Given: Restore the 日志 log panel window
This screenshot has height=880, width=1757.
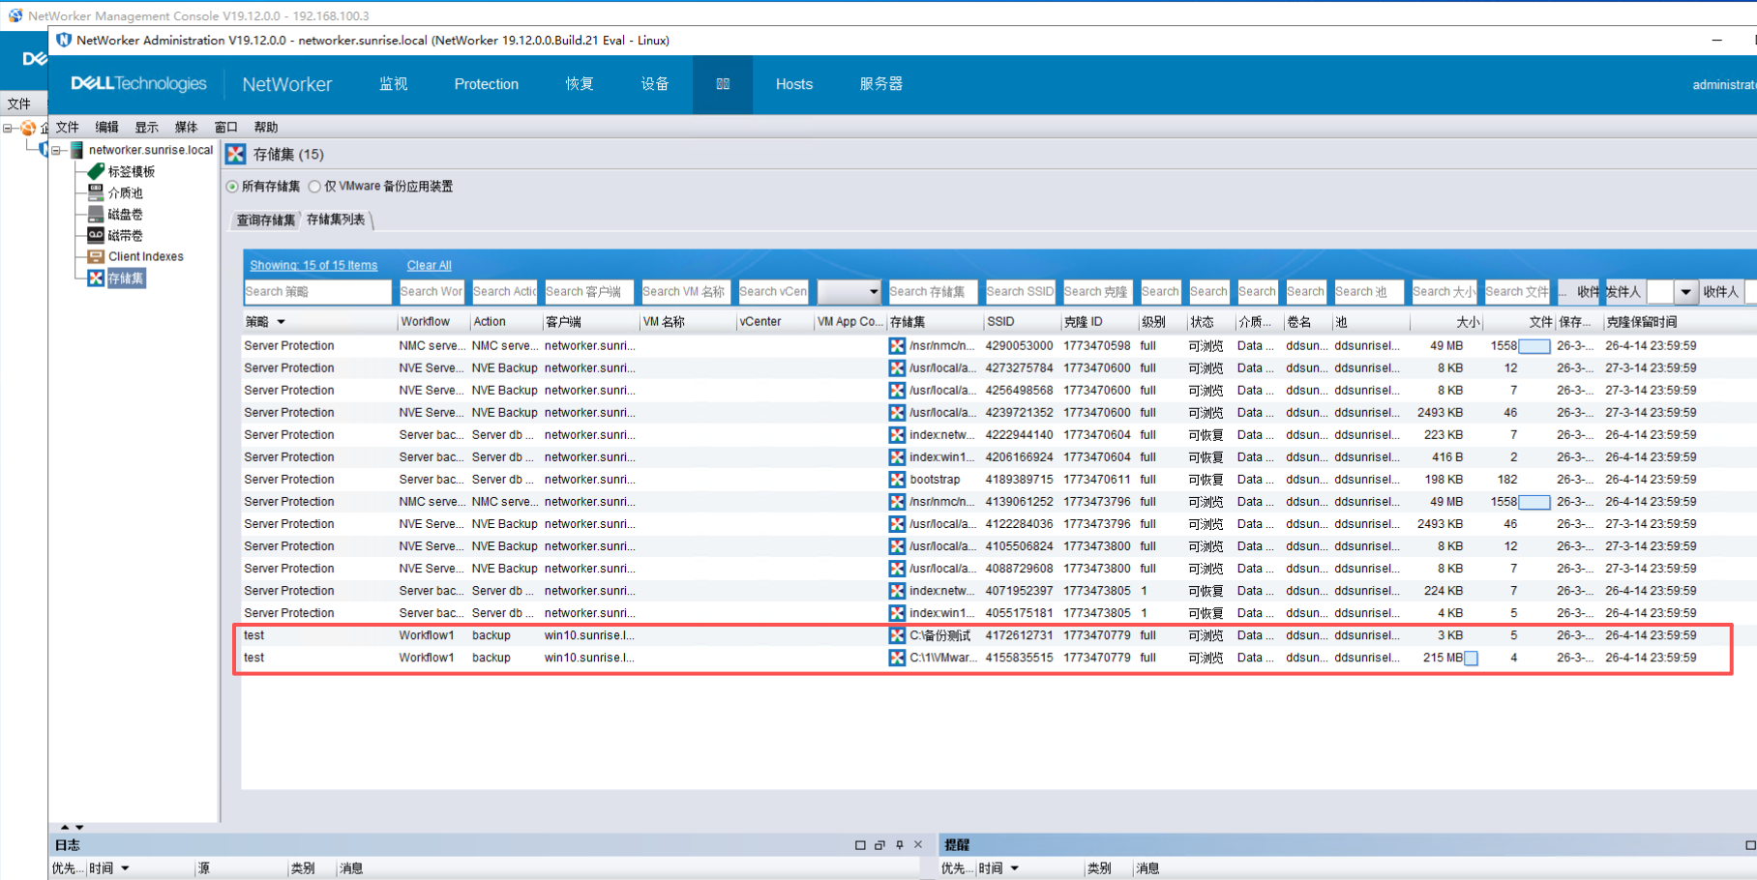Looking at the screenshot, I should click(879, 845).
